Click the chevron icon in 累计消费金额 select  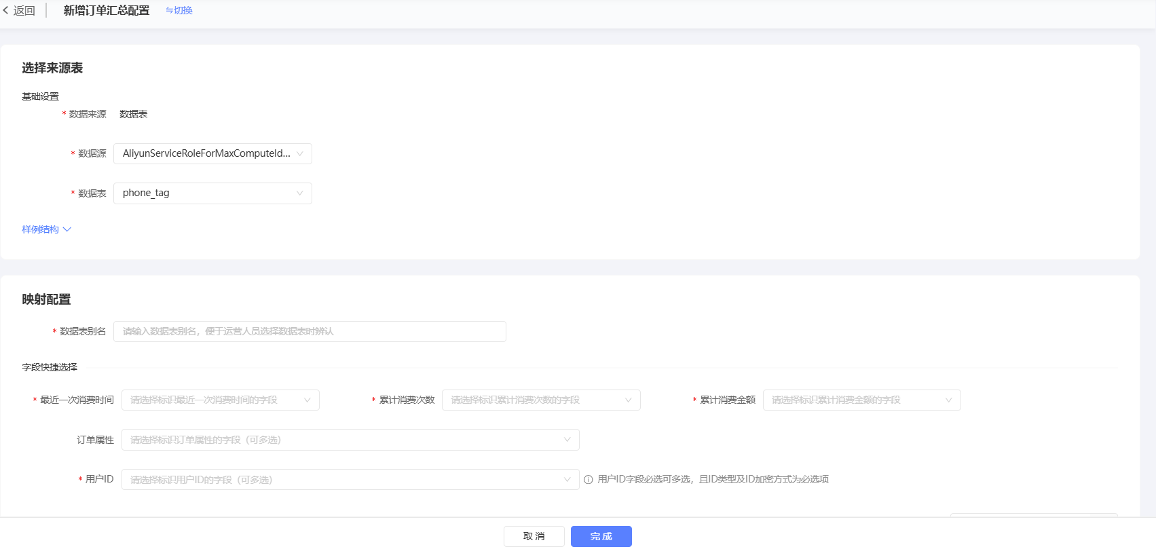pos(949,400)
